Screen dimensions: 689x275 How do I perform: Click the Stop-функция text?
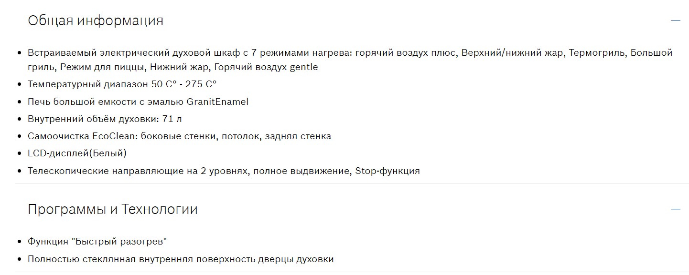click(388, 171)
